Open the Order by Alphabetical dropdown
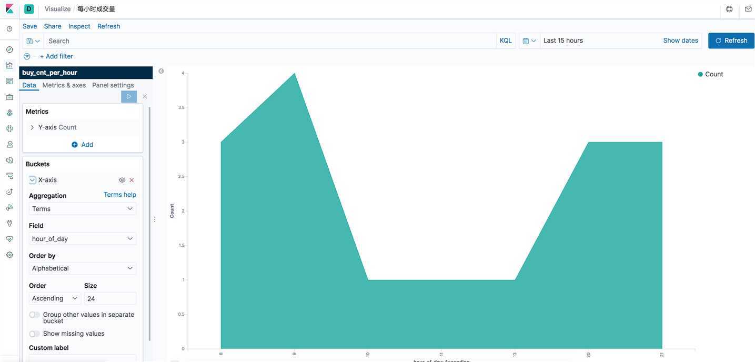 coord(83,268)
